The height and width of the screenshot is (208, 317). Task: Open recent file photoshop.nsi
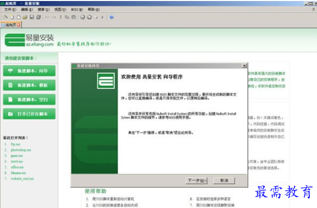click(21, 150)
